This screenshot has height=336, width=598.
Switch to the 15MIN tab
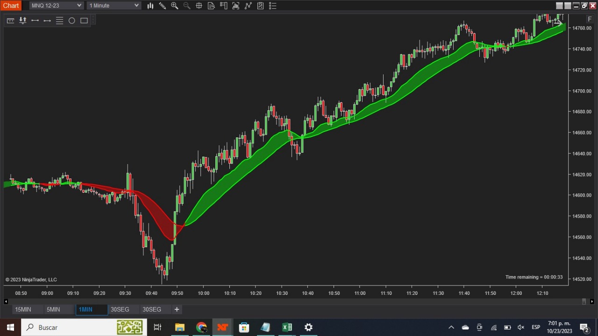pos(23,309)
